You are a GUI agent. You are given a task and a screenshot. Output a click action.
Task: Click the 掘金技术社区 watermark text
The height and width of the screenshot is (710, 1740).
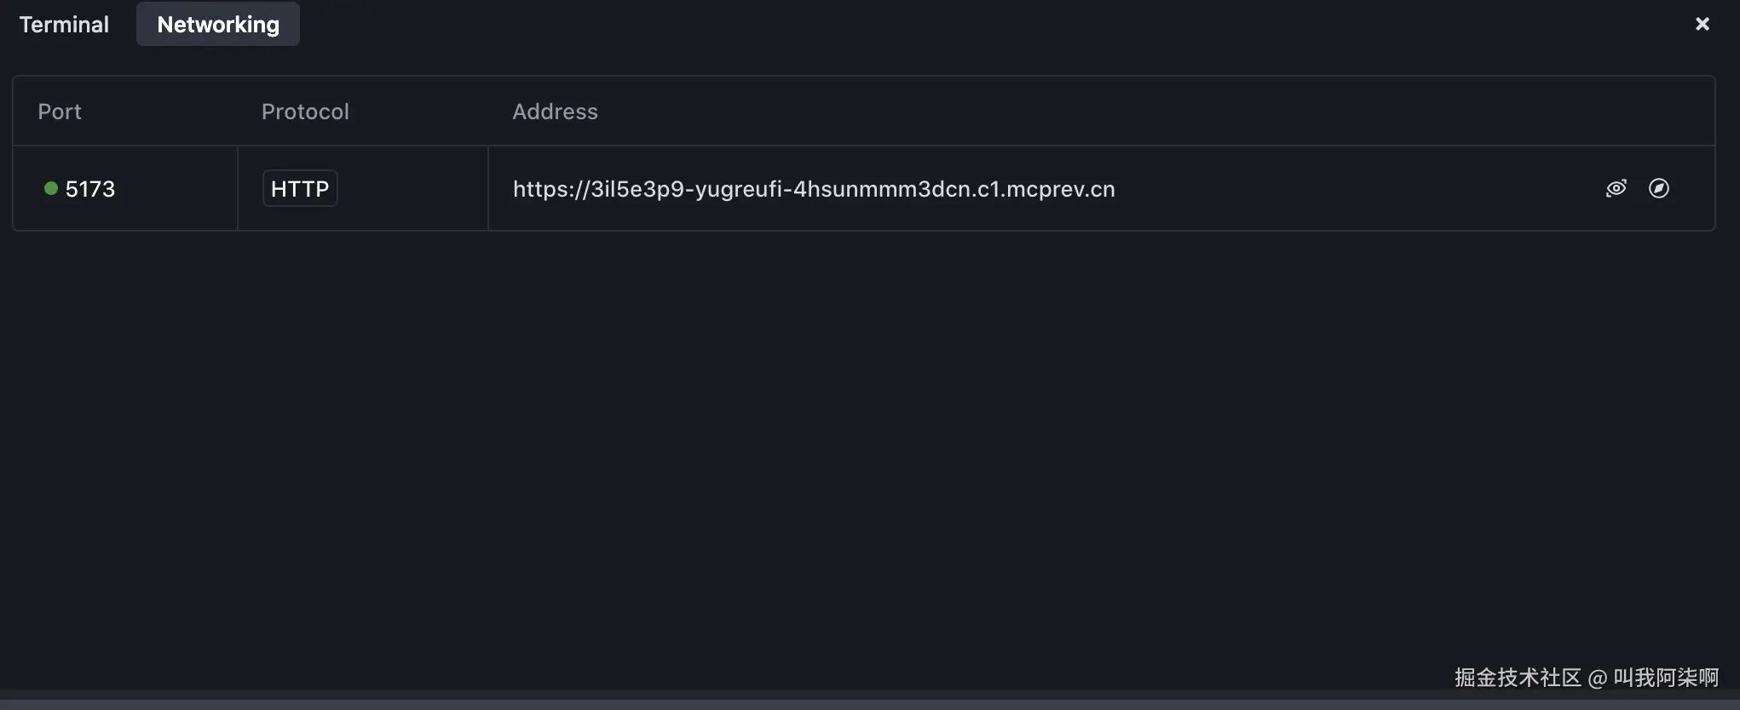[1517, 678]
